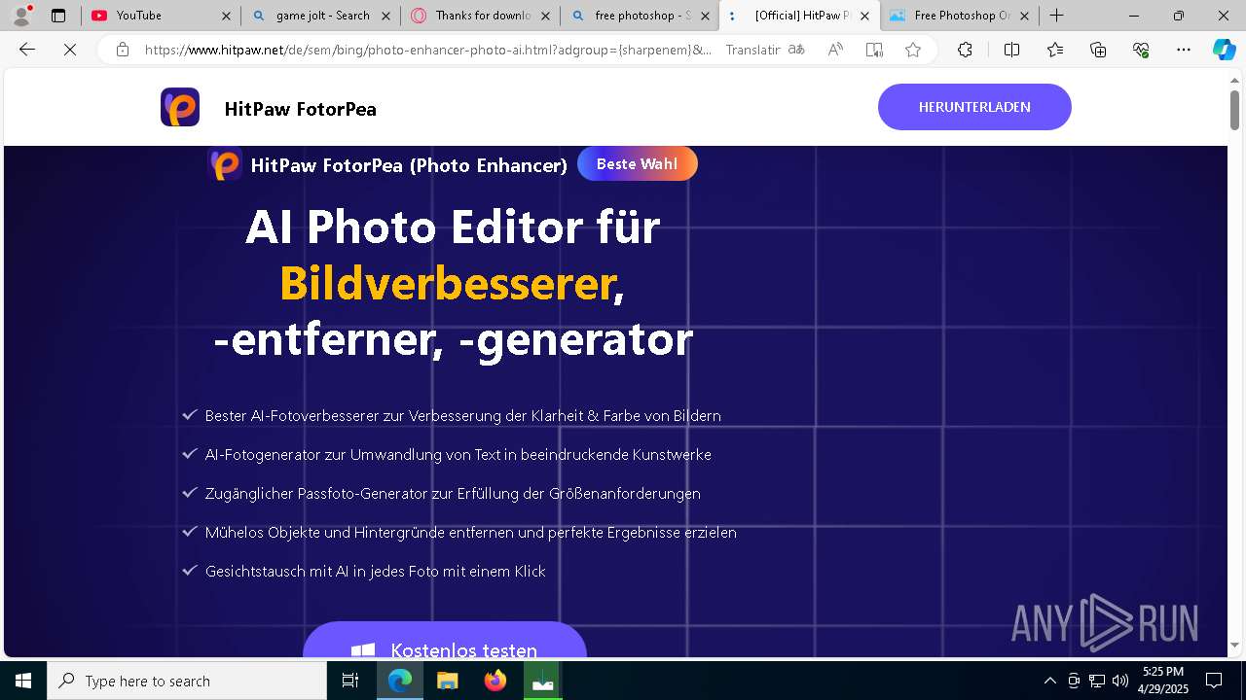Click the taskbar search box

187,681
